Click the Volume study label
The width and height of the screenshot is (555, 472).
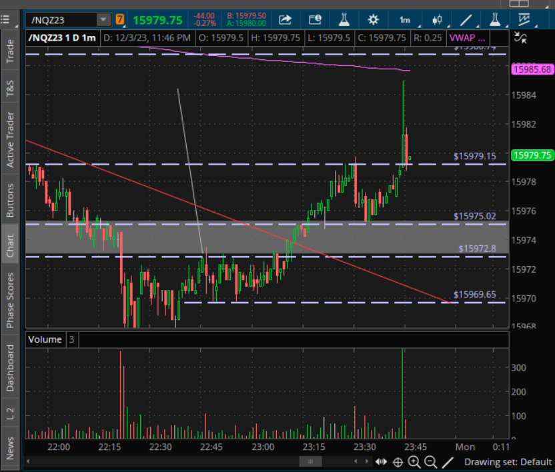[45, 339]
